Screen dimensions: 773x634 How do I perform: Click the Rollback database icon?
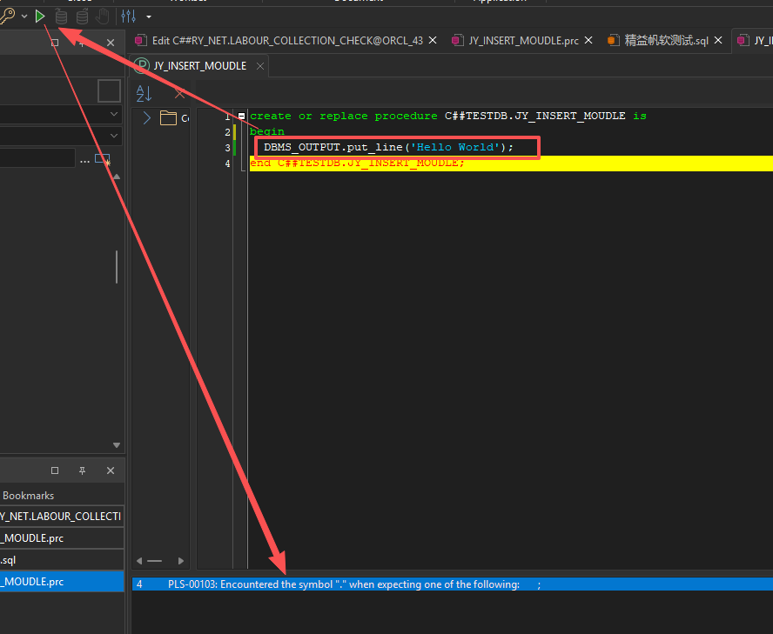click(82, 17)
